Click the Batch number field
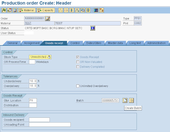The image size is (170, 132). 110,100
